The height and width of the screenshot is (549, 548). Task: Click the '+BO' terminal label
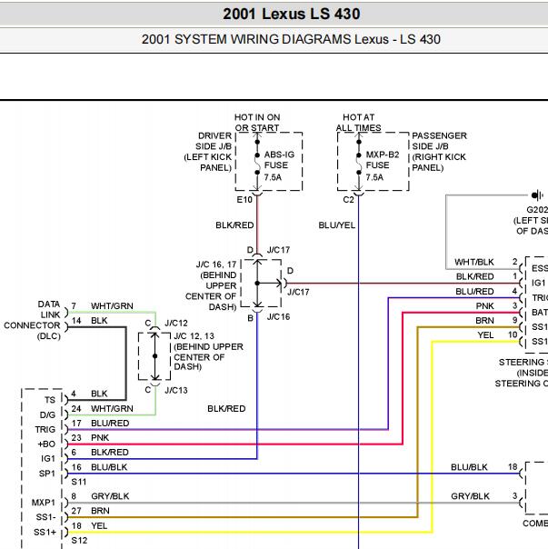tap(46, 444)
